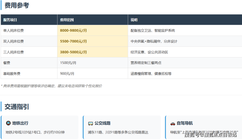242x140 pixels.
Task: Click the subway icon beside 地铁出行
Action: click(8, 123)
